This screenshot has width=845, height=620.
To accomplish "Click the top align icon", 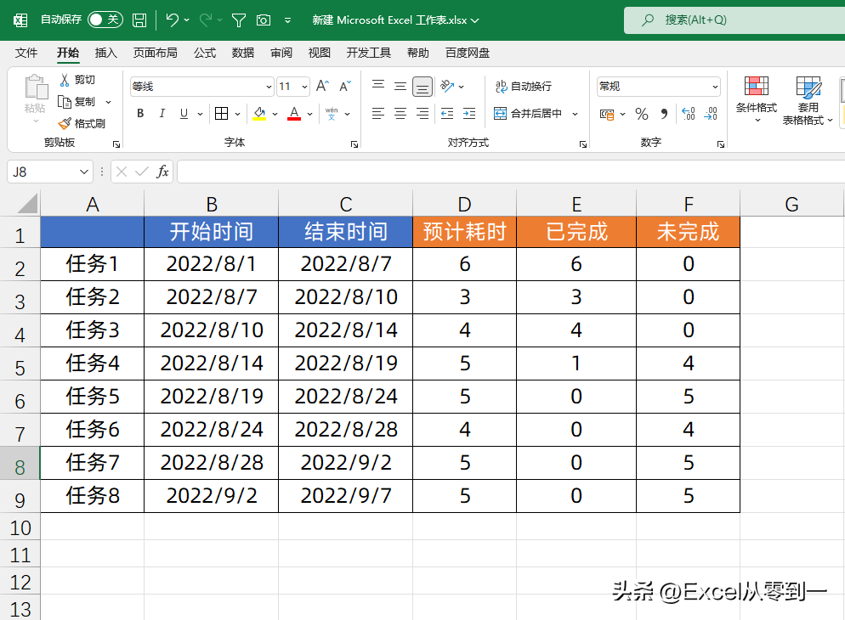I will click(x=378, y=86).
